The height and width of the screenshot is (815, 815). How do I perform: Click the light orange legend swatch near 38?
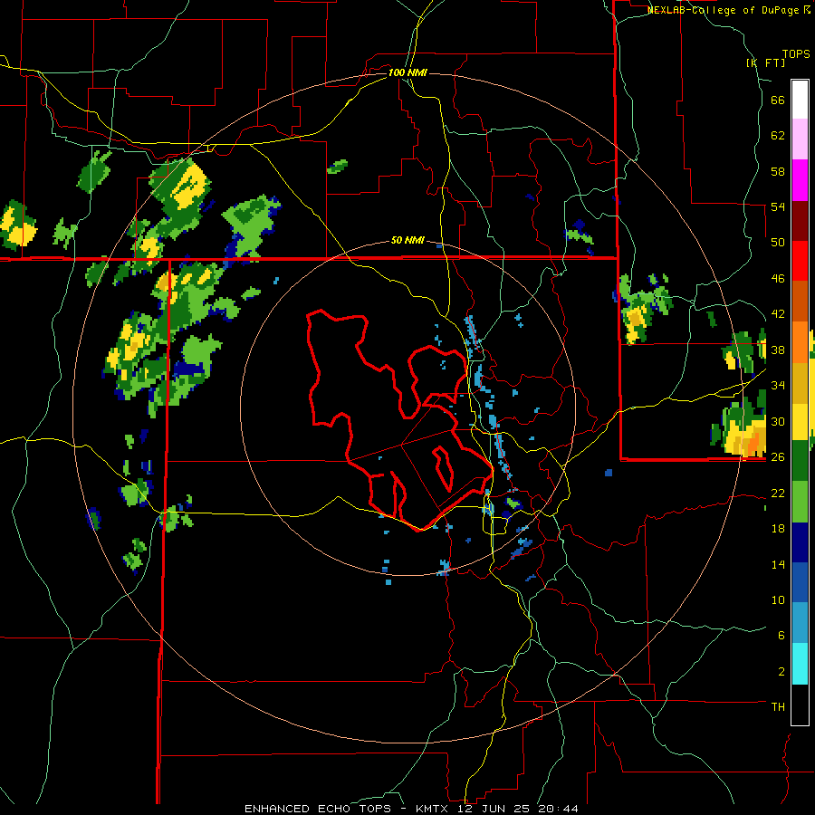(x=800, y=342)
